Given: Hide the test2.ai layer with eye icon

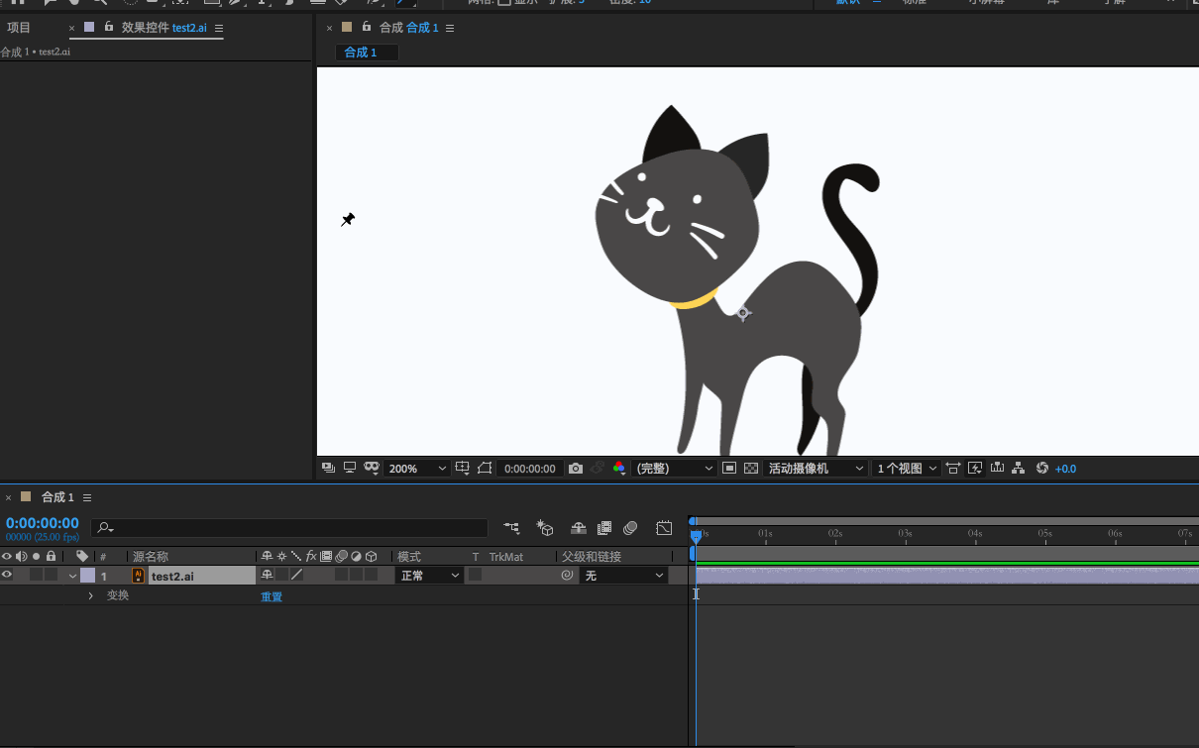Looking at the screenshot, I should click(x=7, y=576).
